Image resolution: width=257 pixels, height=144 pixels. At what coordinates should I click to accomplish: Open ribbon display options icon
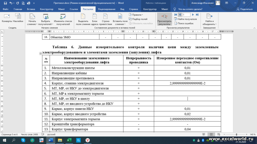click(x=227, y=3)
